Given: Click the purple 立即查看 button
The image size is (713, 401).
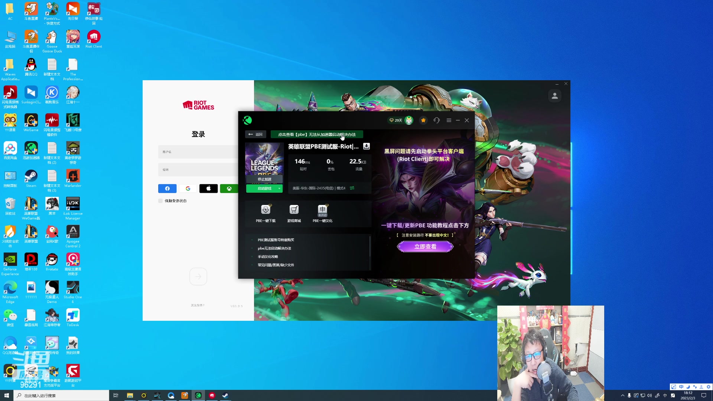Looking at the screenshot, I should coord(425,247).
